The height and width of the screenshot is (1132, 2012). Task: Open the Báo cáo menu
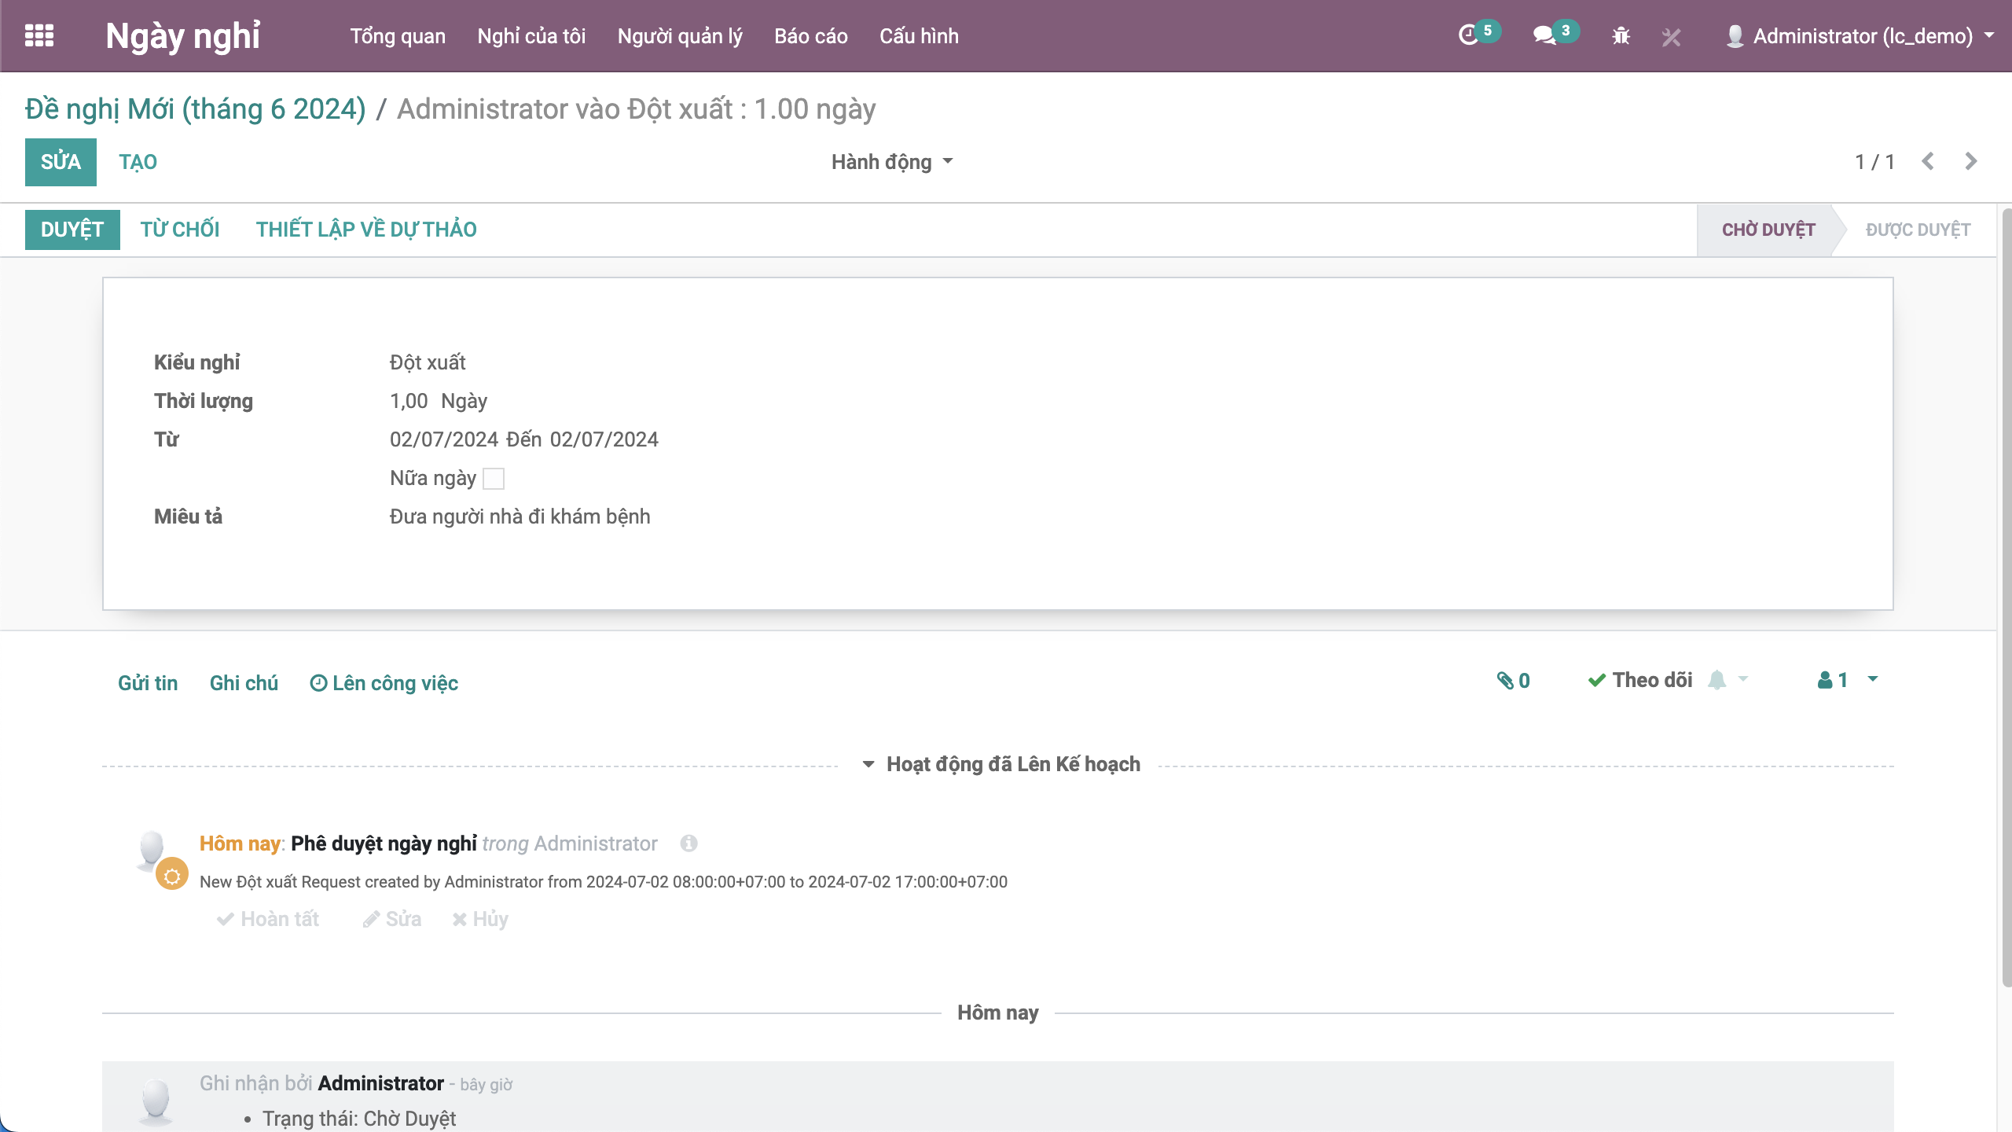[x=810, y=36]
